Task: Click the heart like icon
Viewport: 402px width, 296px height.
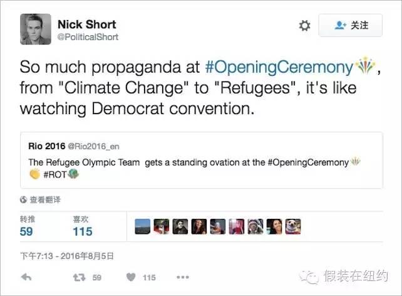Action: click(x=131, y=277)
